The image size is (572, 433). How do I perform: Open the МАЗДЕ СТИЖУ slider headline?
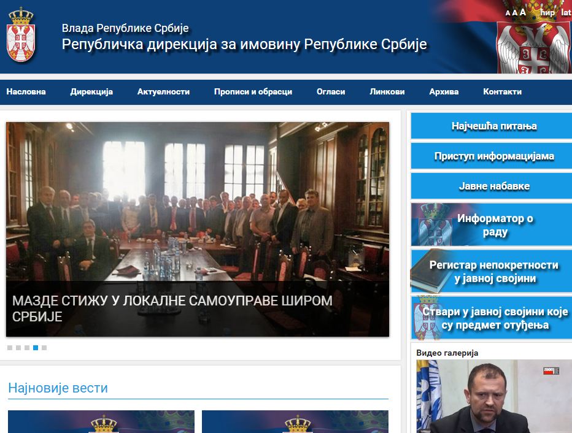172,308
